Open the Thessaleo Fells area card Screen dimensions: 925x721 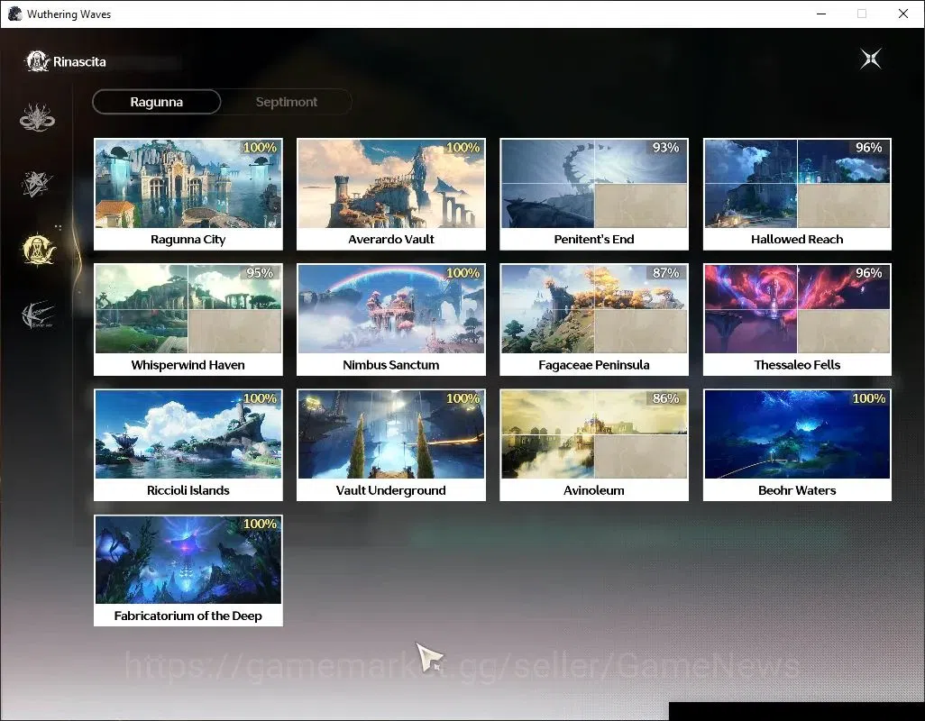tap(797, 320)
